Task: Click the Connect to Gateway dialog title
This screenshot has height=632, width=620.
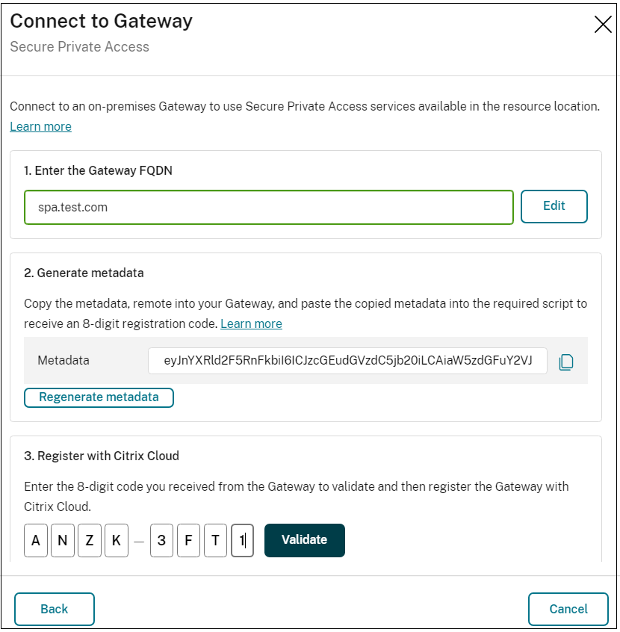Action: pyautogui.click(x=99, y=21)
